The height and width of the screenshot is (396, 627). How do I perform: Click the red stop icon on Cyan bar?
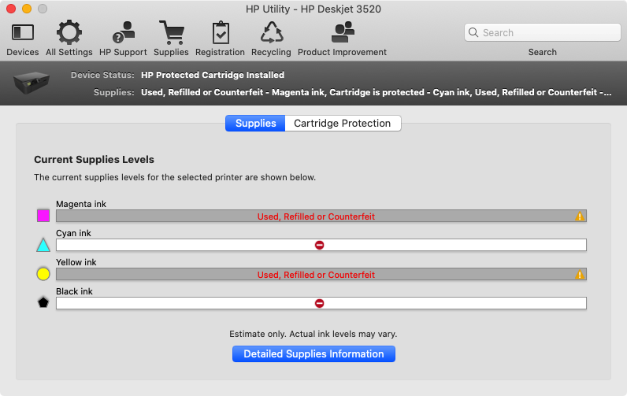(x=319, y=245)
